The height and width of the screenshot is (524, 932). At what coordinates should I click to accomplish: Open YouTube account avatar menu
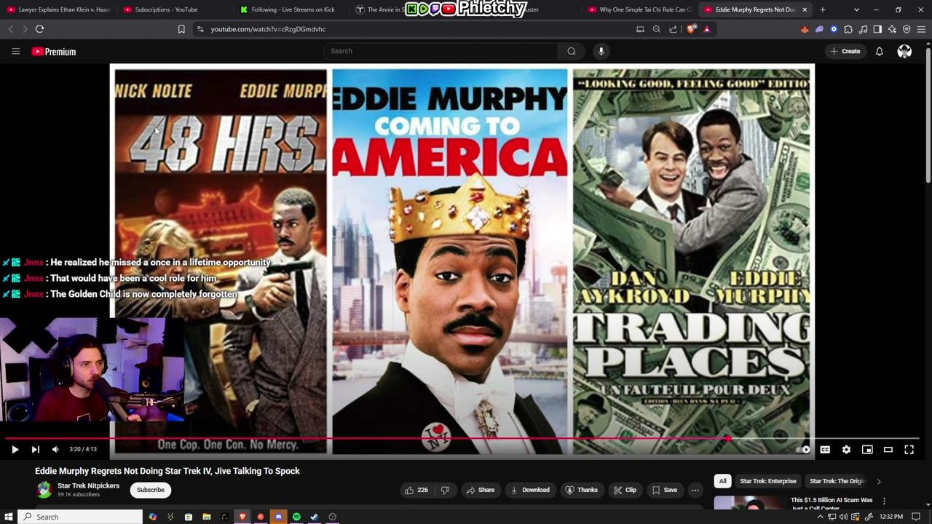click(x=904, y=51)
